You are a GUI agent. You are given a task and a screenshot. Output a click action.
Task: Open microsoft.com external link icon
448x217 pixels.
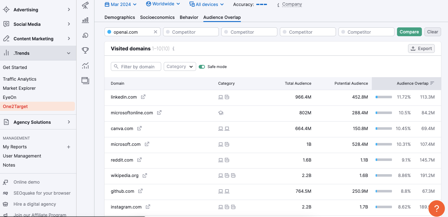(x=147, y=144)
